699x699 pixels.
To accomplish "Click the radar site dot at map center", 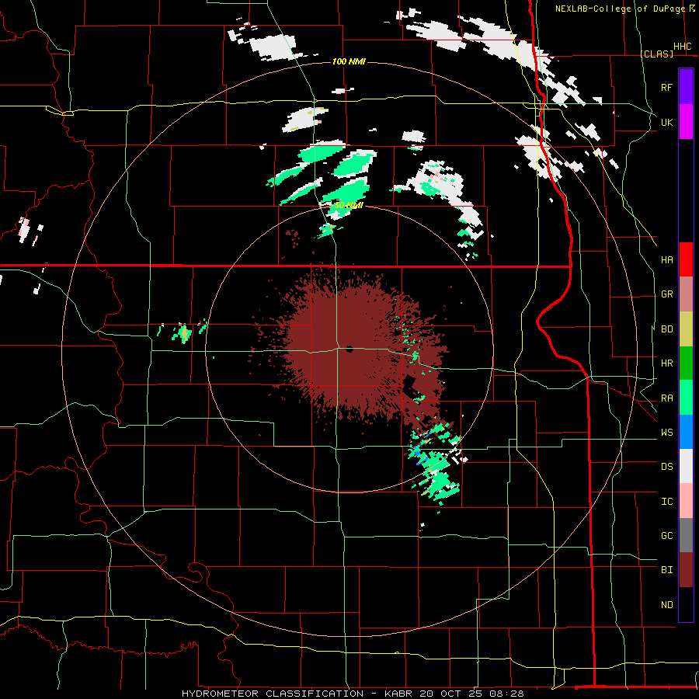I will [349, 349].
